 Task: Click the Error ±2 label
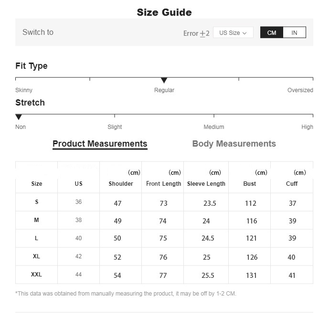click(x=196, y=33)
